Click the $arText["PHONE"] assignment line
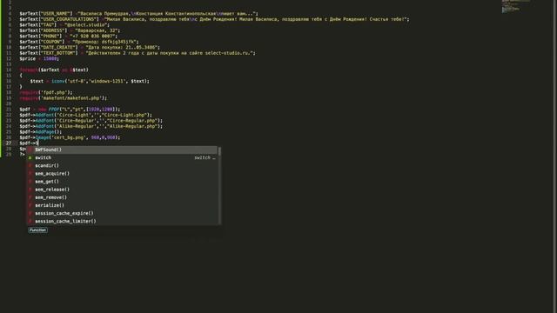This screenshot has width=557, height=313. (x=69, y=37)
